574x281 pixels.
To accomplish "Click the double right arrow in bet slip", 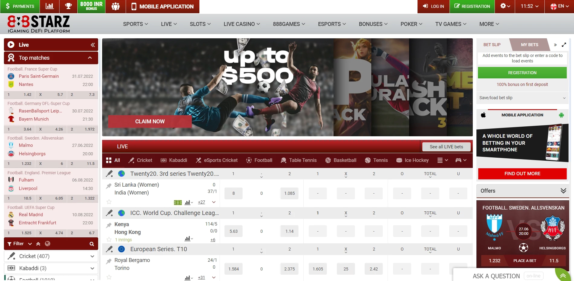I will (555, 45).
